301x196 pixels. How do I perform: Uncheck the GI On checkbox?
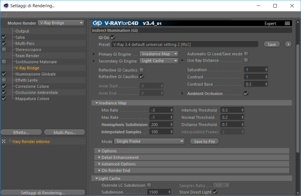[x=113, y=38]
